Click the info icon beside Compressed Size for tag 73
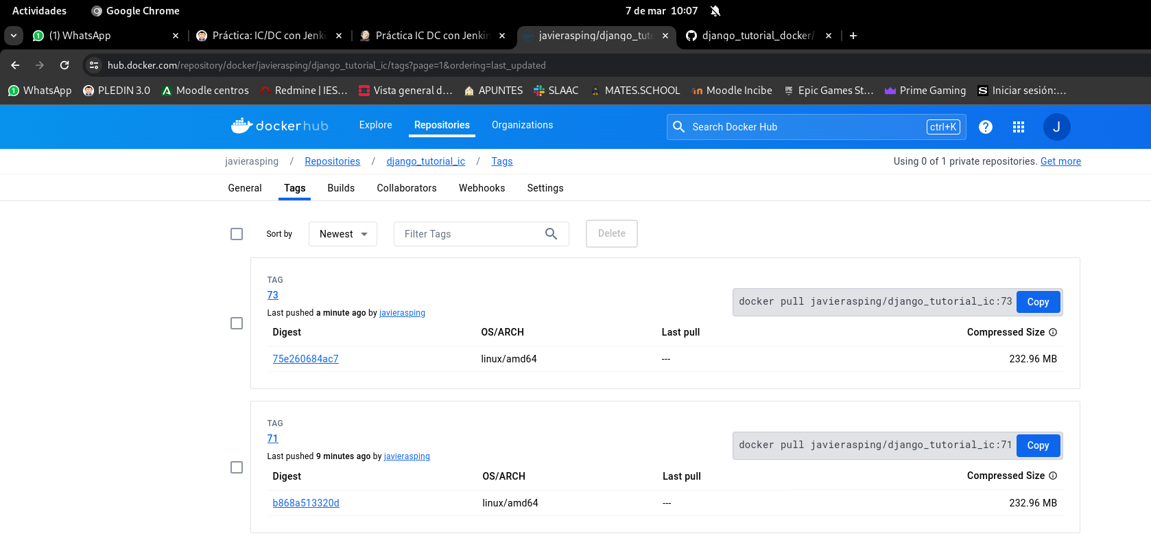Screen dimensions: 1151x549 [x=1053, y=332]
